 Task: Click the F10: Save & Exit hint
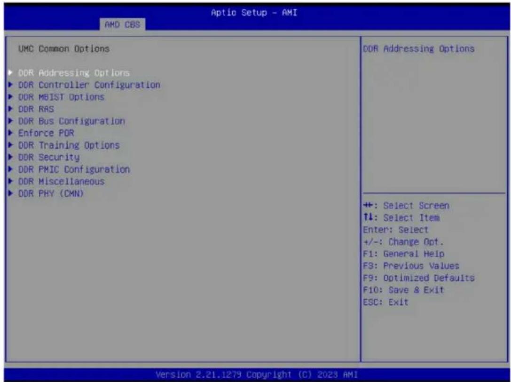point(403,290)
